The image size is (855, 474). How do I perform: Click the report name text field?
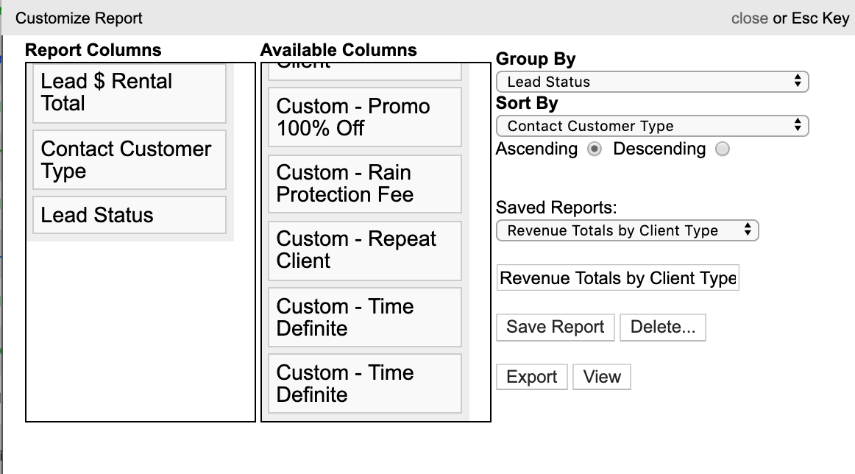tap(617, 278)
